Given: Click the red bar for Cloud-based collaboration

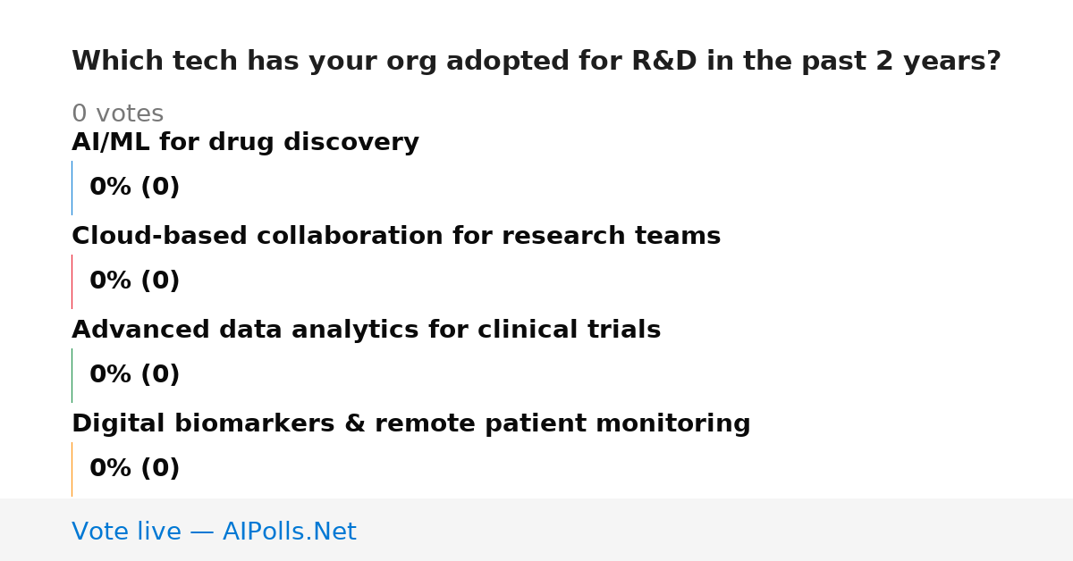Looking at the screenshot, I should click(72, 281).
